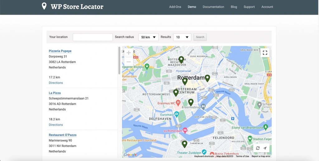Locate me using the arrow icon

(265, 148)
